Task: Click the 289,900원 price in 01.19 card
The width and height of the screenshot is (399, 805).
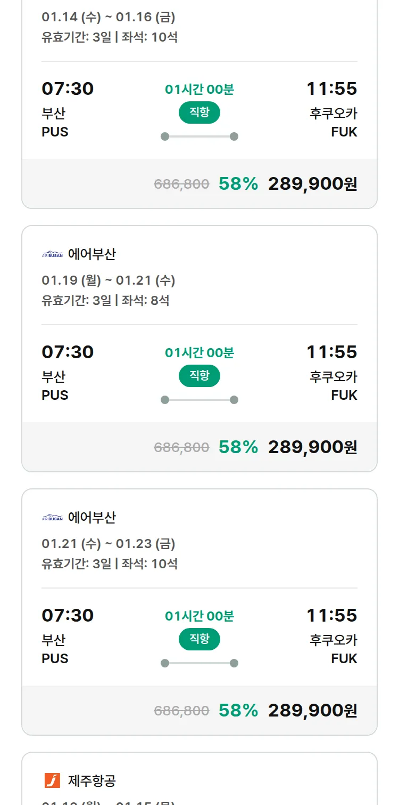Action: (x=312, y=447)
